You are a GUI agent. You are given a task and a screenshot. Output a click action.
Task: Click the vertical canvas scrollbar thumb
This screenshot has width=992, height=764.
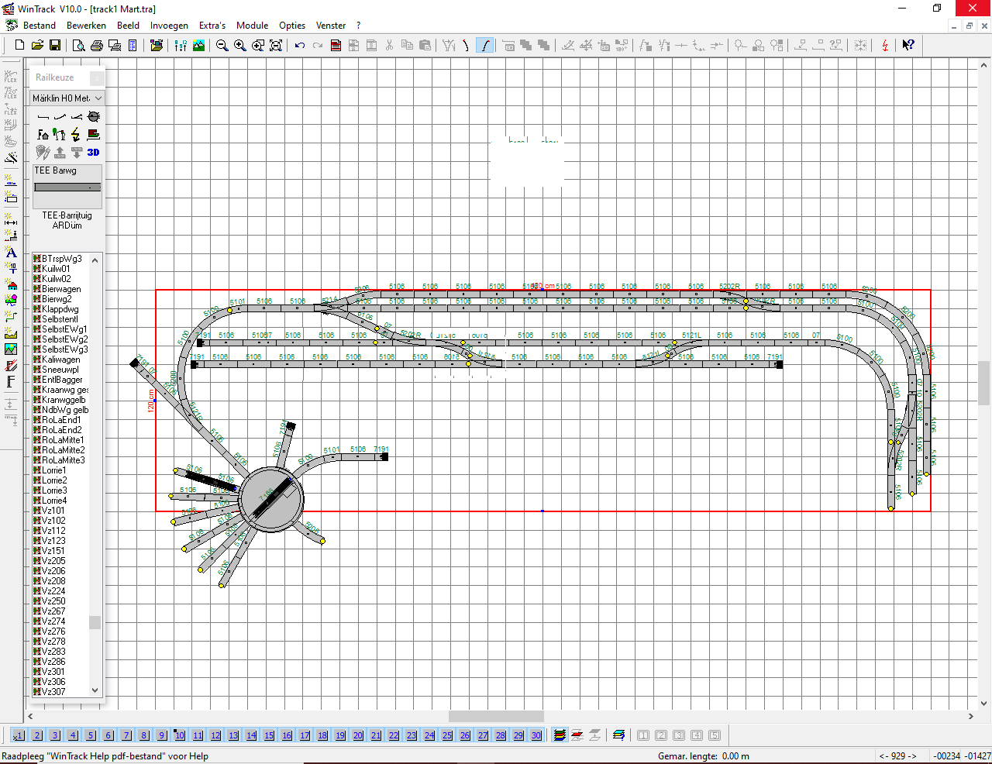[x=984, y=384]
